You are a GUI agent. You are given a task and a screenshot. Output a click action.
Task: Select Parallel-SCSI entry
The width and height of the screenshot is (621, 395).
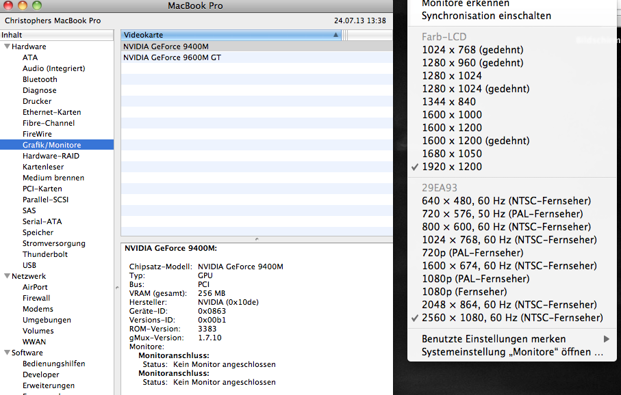point(45,200)
